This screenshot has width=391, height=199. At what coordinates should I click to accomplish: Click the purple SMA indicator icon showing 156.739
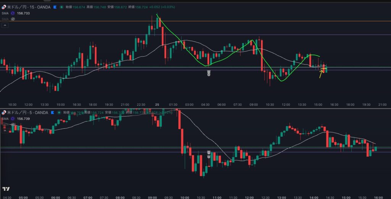coord(13,119)
